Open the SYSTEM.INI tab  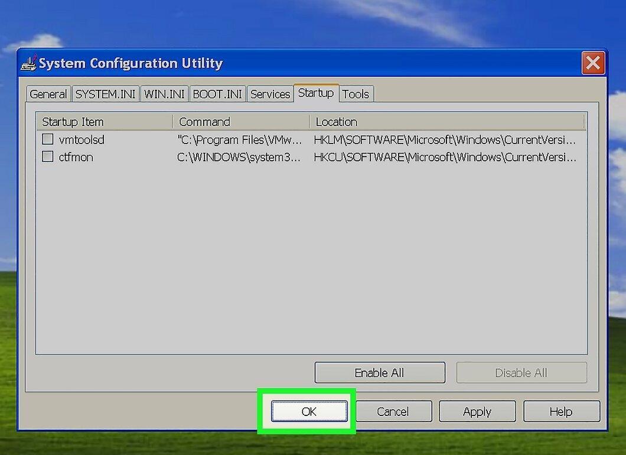pyautogui.click(x=105, y=94)
